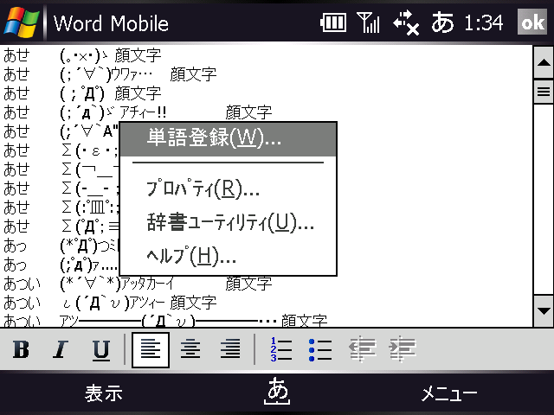This screenshot has height=415, width=554.
Task: Click 顔文字 after (。･×･)ゝ in first line
Action: point(138,55)
